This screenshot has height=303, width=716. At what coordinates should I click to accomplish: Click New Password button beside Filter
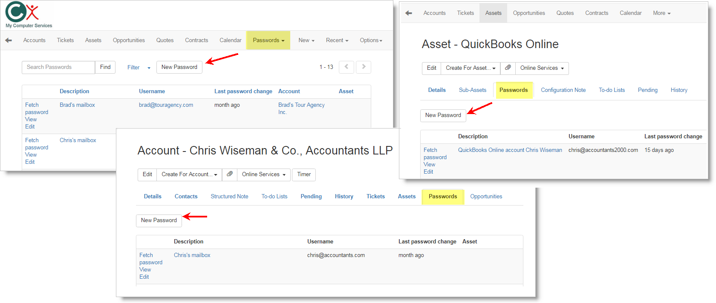(179, 67)
